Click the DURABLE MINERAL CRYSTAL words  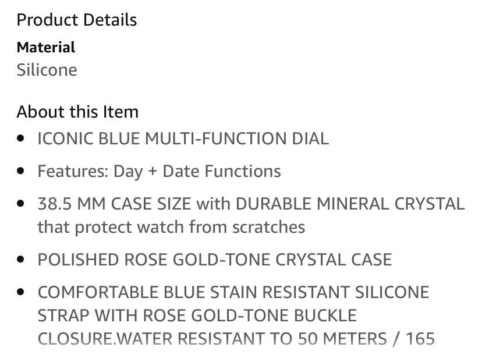(x=350, y=204)
